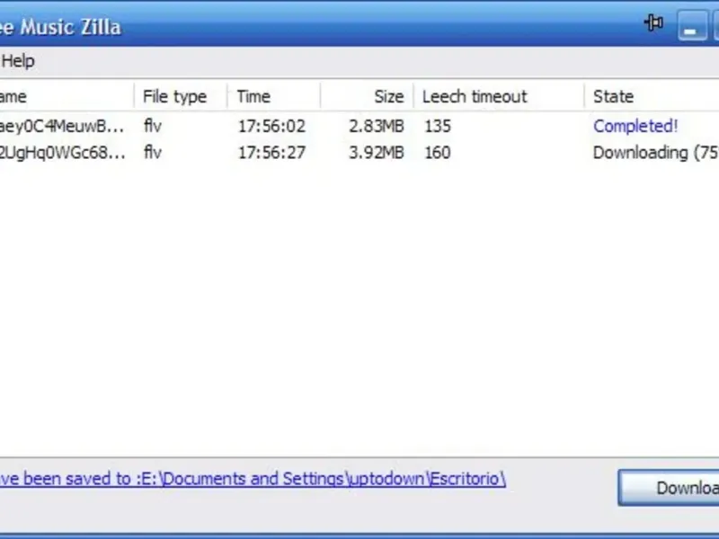Screen dimensions: 719x539
Task: Open the saved files folder link to Escritorio
Action: 253,479
